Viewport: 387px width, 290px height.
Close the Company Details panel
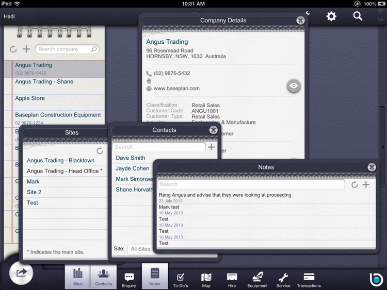(x=300, y=21)
